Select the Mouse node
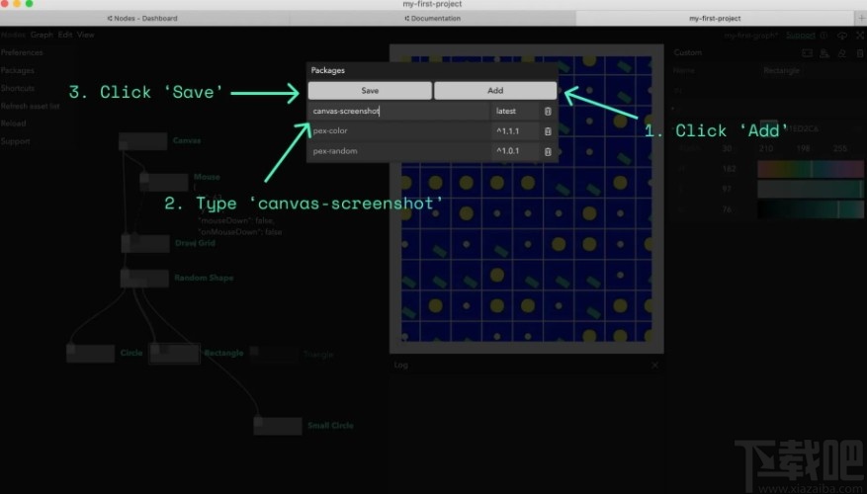Image resolution: width=867 pixels, height=494 pixels. [x=164, y=183]
